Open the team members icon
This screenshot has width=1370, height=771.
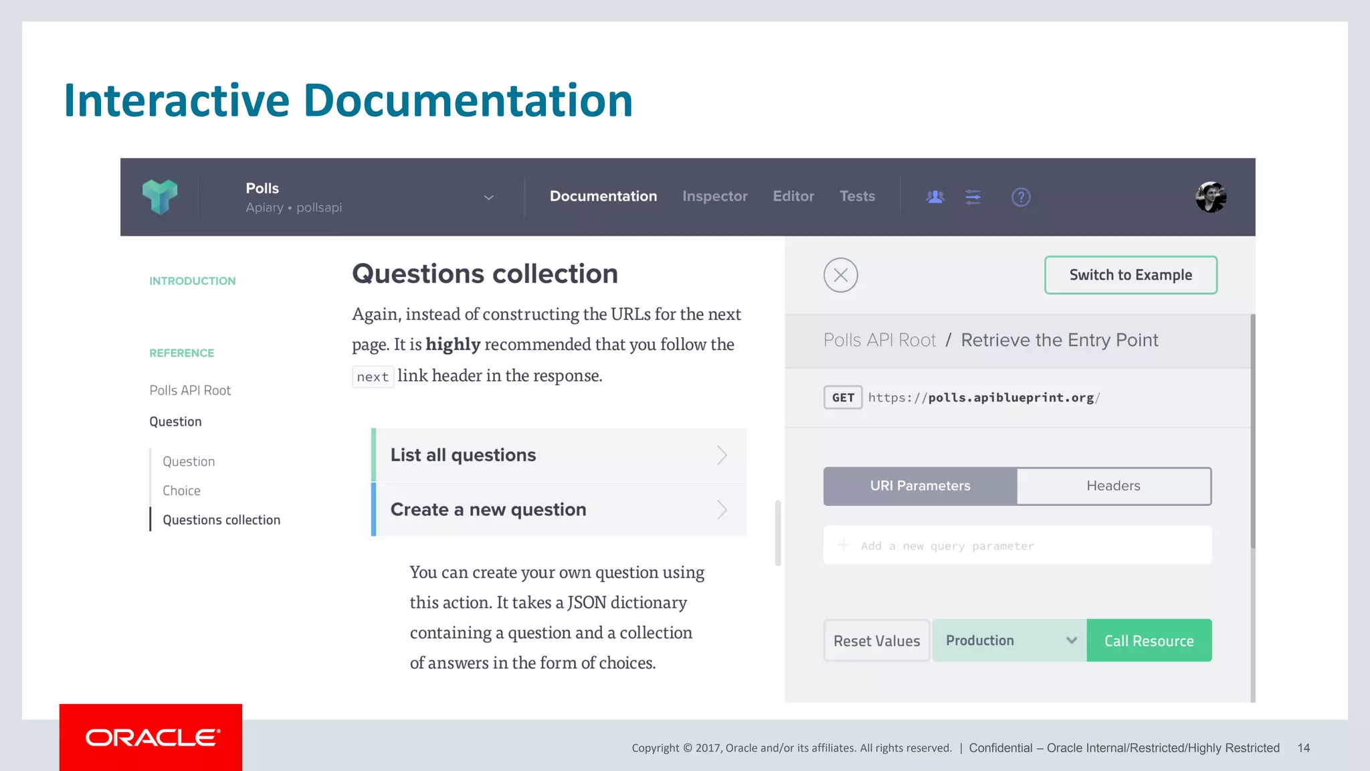(935, 197)
